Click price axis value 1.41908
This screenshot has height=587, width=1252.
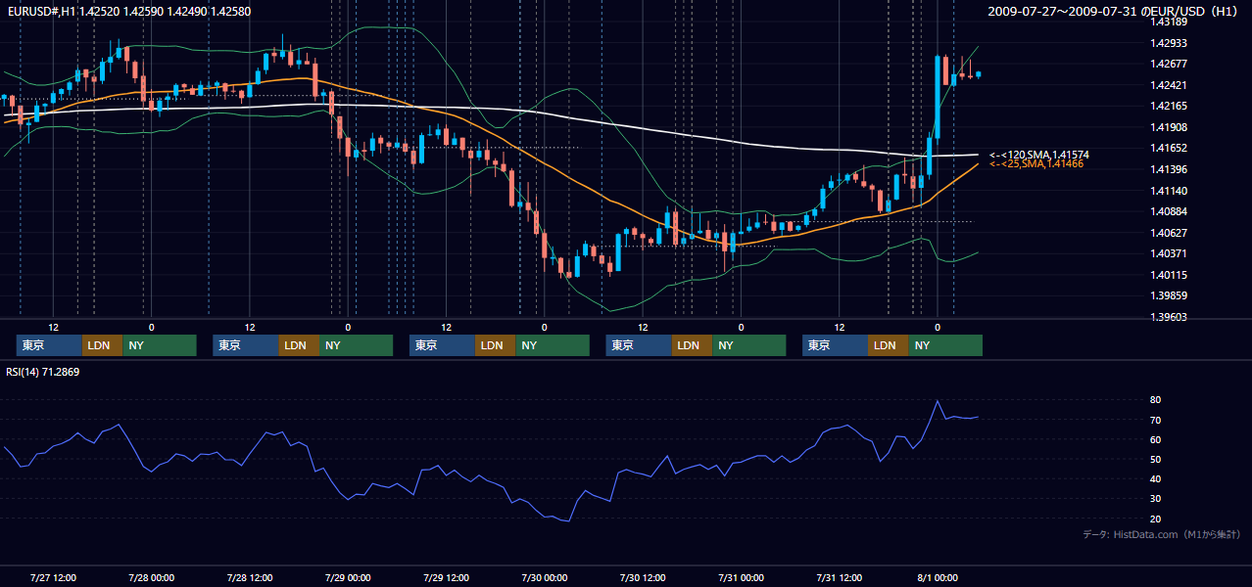(x=1169, y=127)
